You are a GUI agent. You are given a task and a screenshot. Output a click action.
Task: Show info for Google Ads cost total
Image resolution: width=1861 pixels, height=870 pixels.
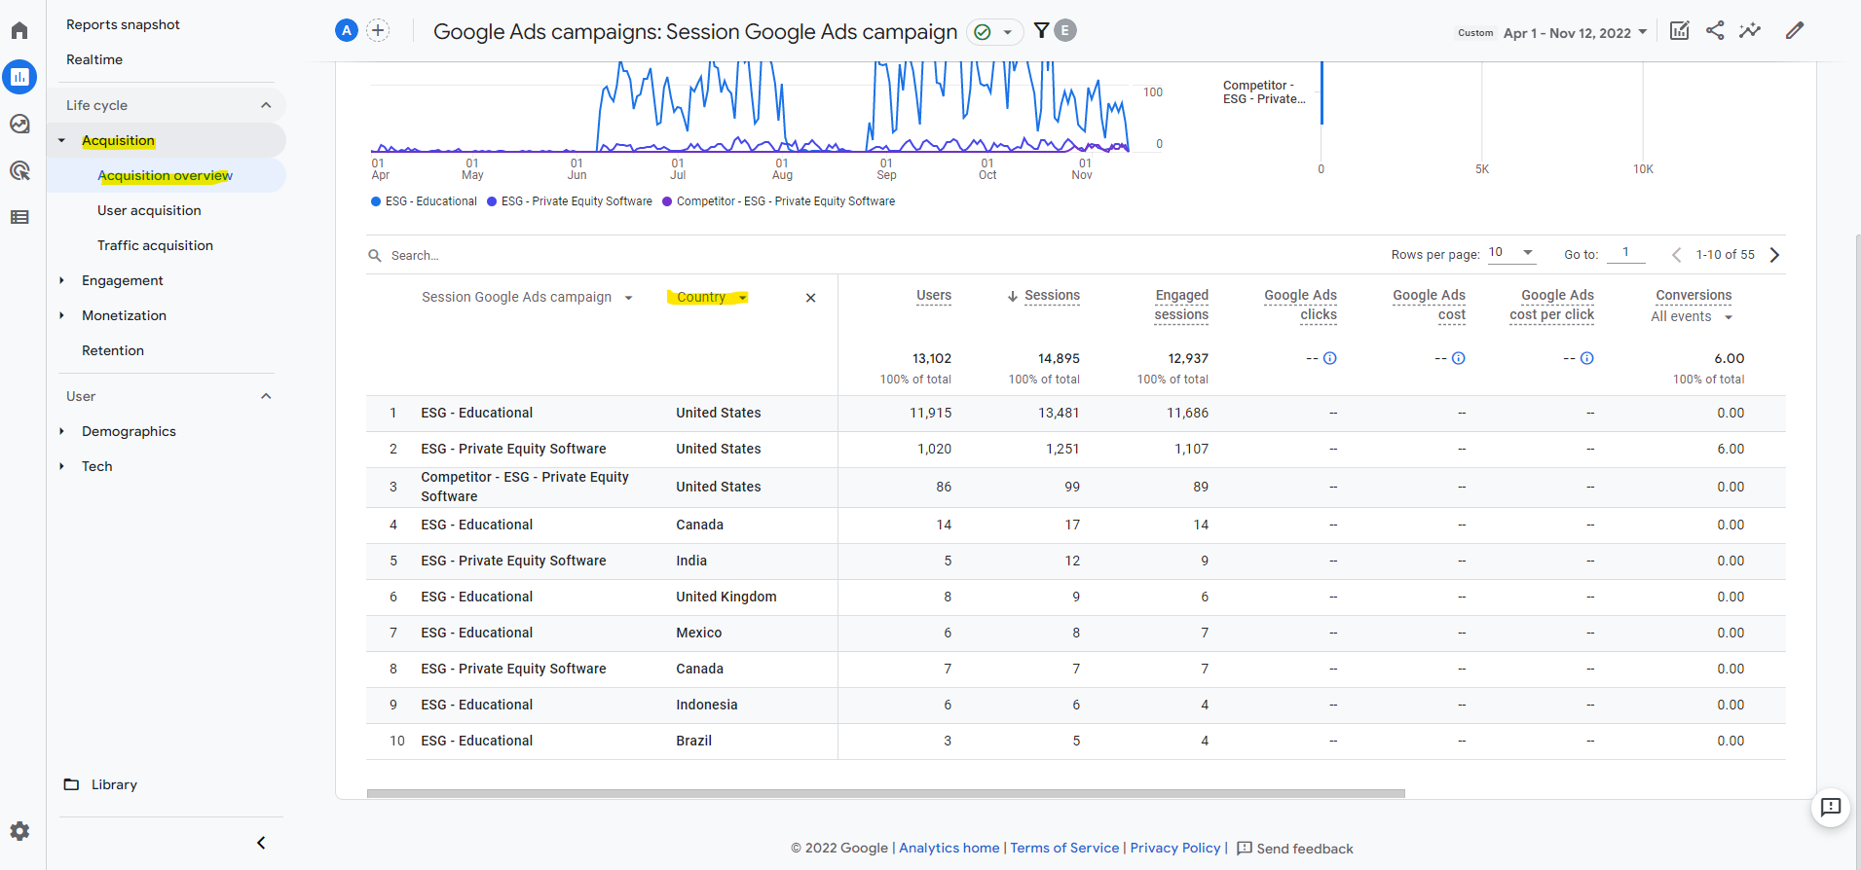[x=1459, y=358]
